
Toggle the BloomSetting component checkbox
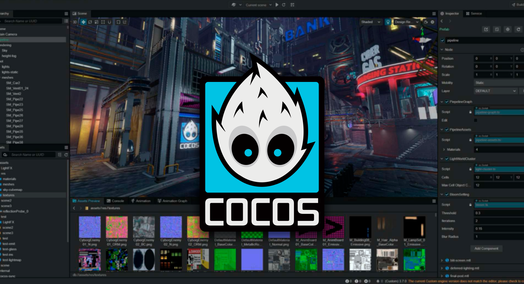click(447, 194)
